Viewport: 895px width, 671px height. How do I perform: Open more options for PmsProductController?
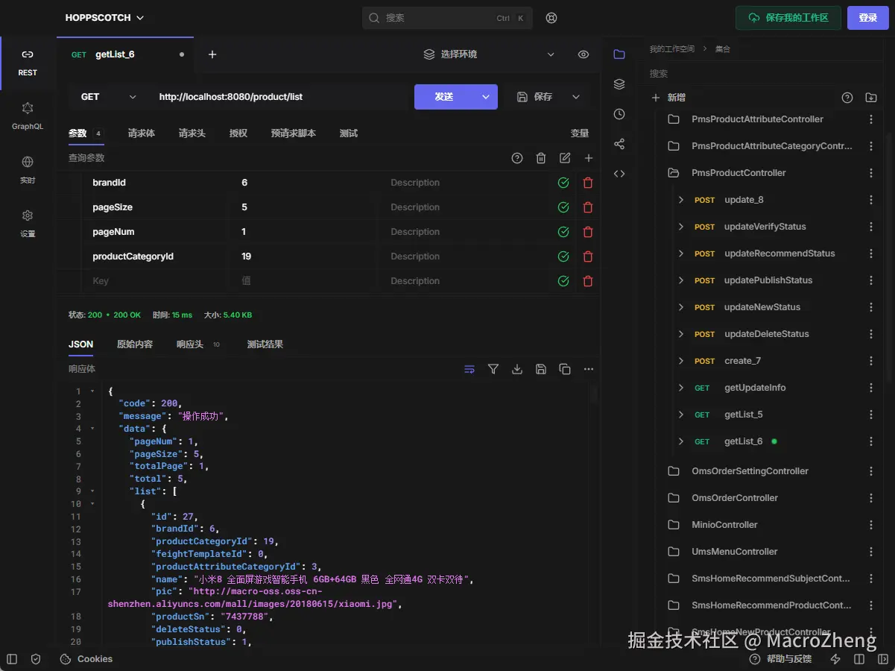coord(871,173)
